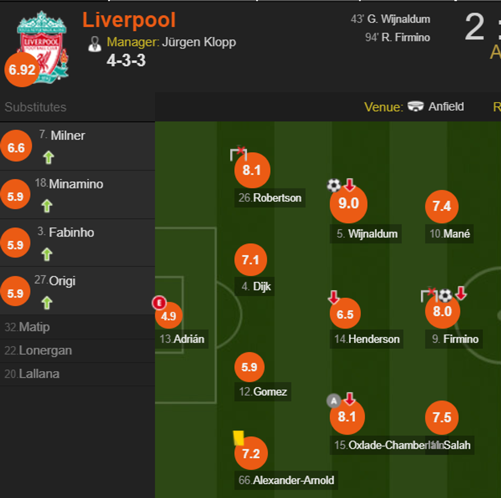The height and width of the screenshot is (498, 501).
Task: Open the Liverpool team name link
Action: (x=129, y=20)
